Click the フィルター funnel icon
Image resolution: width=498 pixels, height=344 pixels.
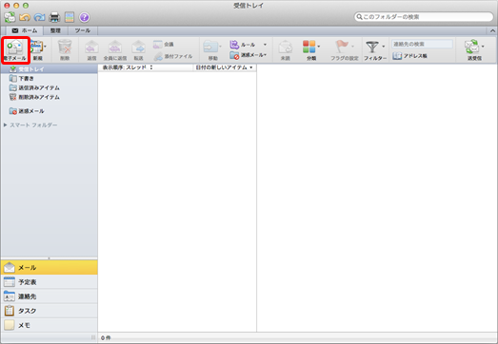point(372,47)
